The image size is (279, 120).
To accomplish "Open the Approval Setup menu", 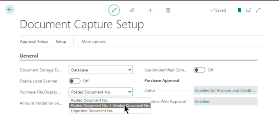I will click(34, 41).
